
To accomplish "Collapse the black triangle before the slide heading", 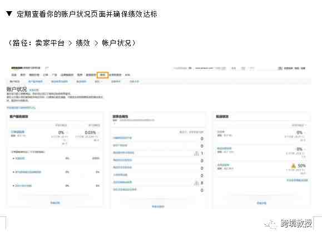I will 9,14.
